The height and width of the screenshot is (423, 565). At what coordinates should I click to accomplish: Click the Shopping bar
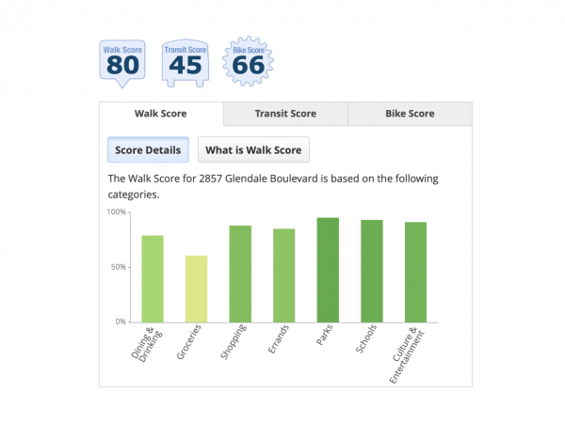click(240, 274)
